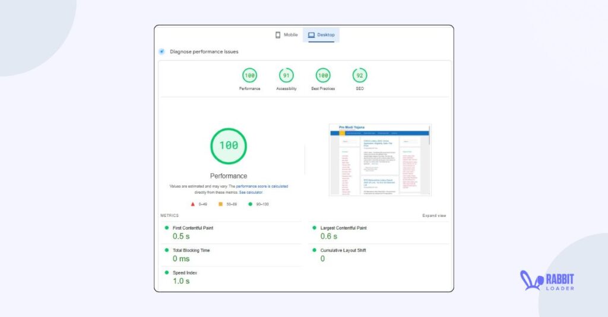Screen dimensions: 608x317
Task: Click the orange square 50–89 legend icon
Action: click(x=220, y=204)
